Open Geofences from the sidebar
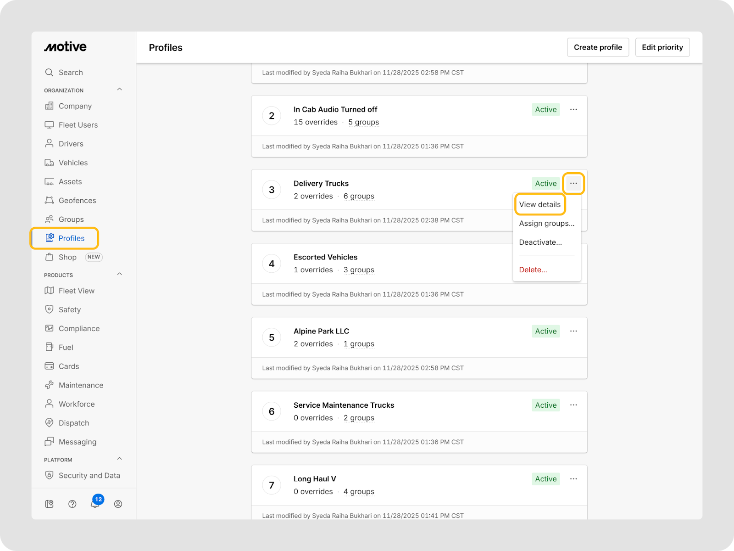This screenshot has height=551, width=734. click(77, 201)
